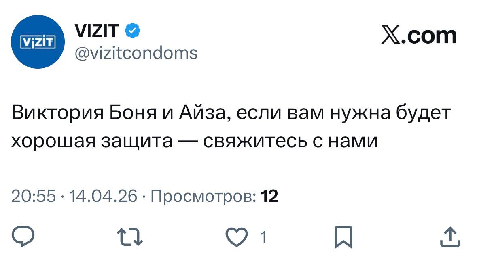477x274 pixels.
Task: Open the share menu icon
Action: click(450, 237)
